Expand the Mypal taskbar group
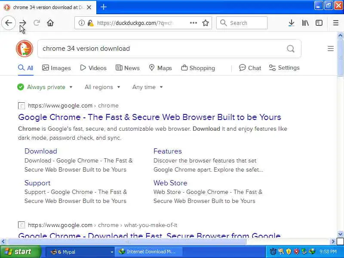The width and height of the screenshot is (344, 258). (x=80, y=252)
